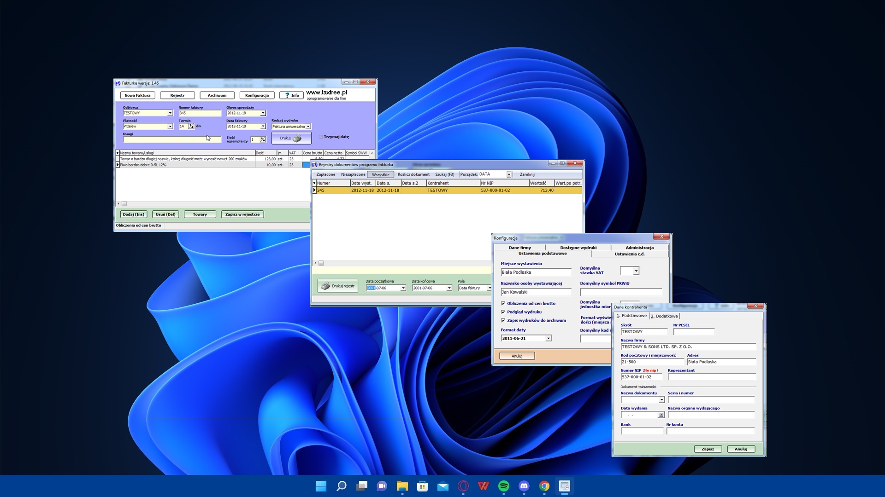Launch Discord from the taskbar

[x=524, y=486]
